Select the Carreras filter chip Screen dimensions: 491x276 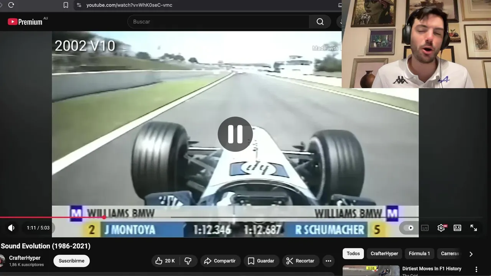[x=450, y=253]
